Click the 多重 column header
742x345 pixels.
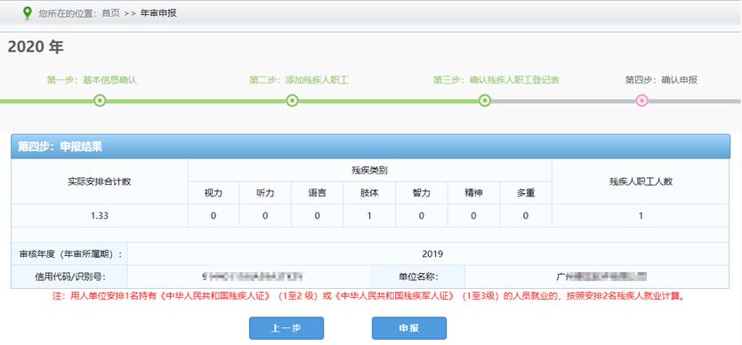pyautogui.click(x=525, y=193)
